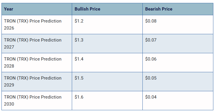Click the $1.3 bullish price value
Image resolution: width=216 pixels, height=112 pixels.
click(79, 40)
